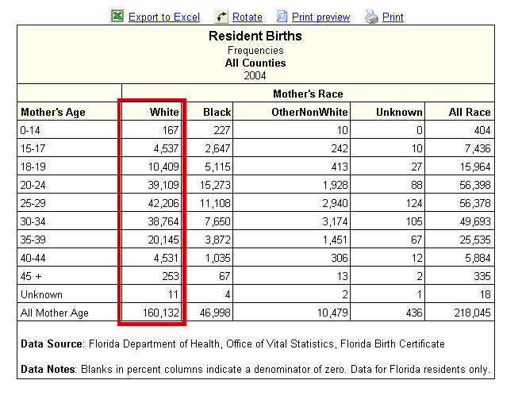
Task: Click the All Race column header
Action: tap(470, 112)
